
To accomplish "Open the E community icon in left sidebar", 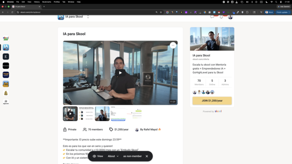I will (x=6, y=57).
